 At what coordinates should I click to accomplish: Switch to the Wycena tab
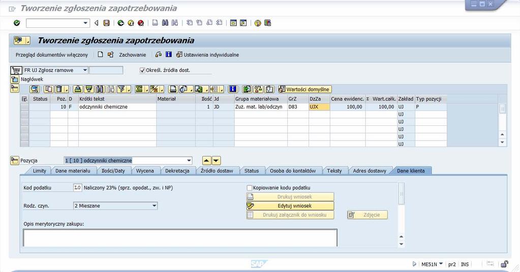145,171
